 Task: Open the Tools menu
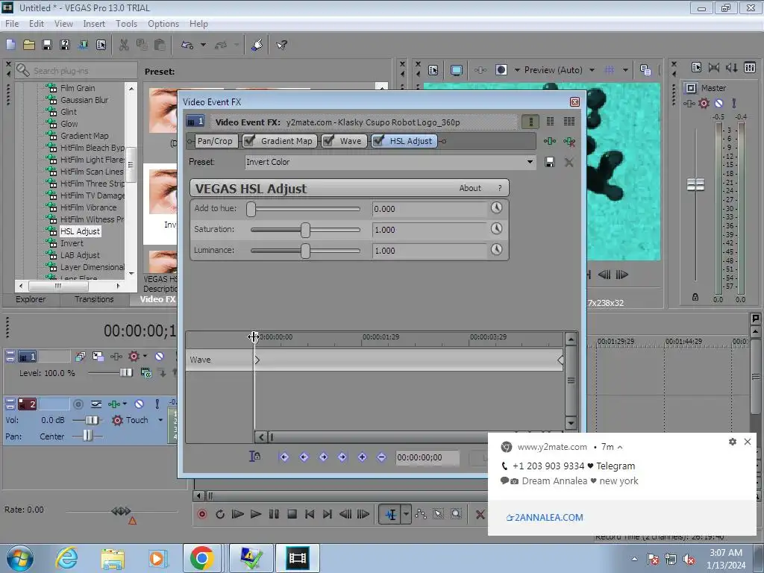(126, 23)
